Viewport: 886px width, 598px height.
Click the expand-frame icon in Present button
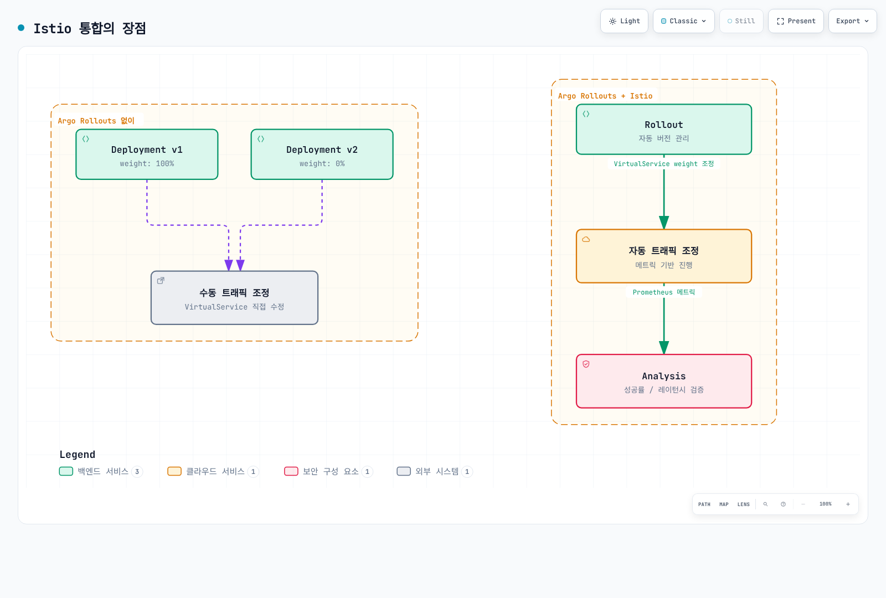[780, 21]
